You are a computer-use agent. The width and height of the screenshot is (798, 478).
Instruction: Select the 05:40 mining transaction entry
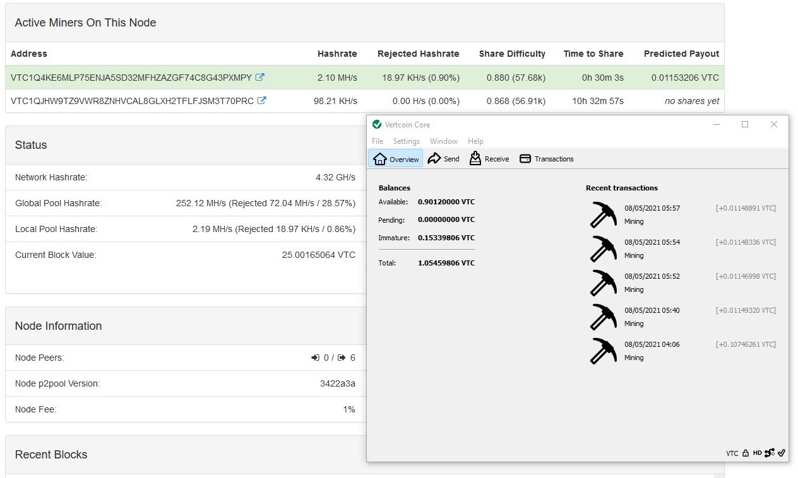point(682,317)
